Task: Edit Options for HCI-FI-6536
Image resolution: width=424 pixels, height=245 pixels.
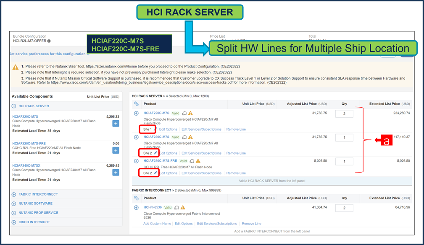Action: point(184,224)
